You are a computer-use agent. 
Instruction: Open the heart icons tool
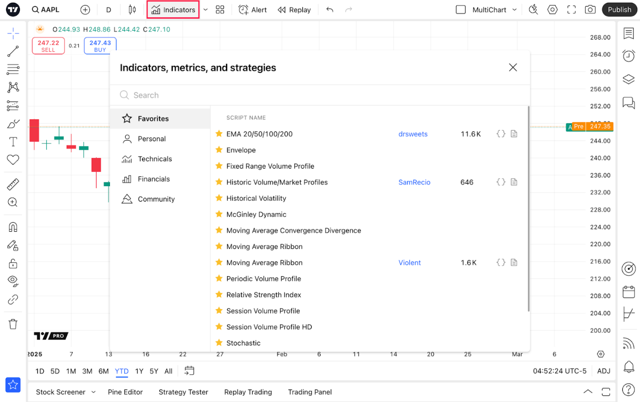pos(13,160)
